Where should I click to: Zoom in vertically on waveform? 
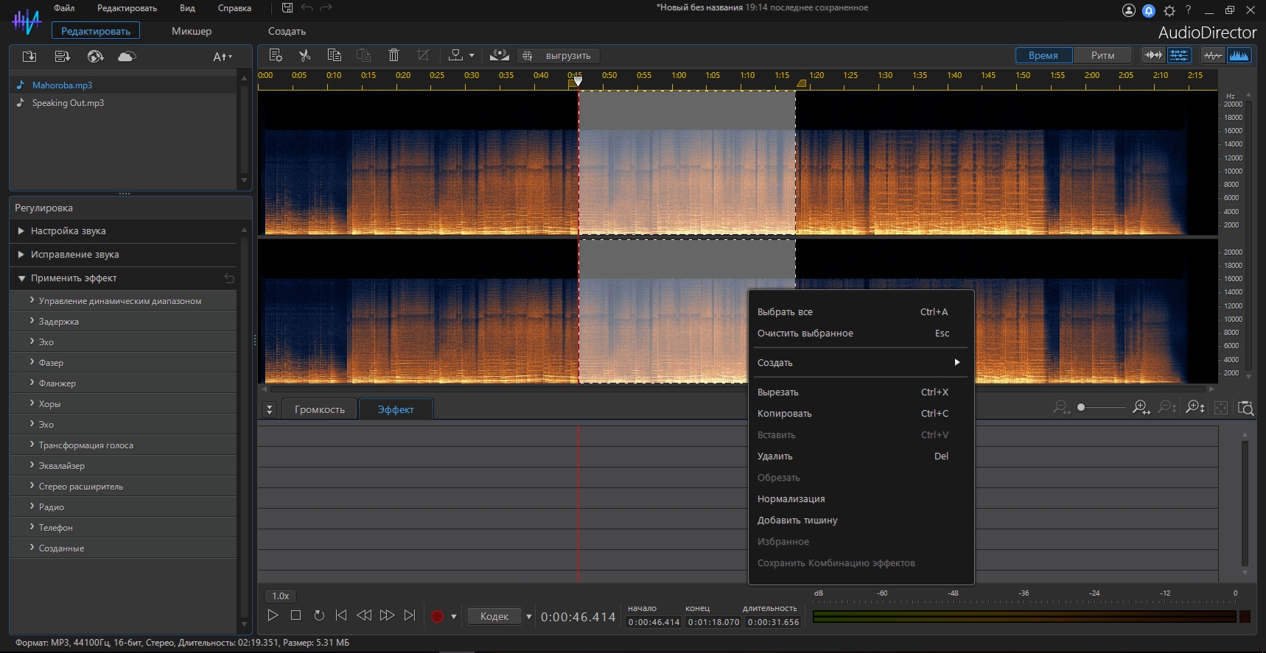click(x=1195, y=408)
